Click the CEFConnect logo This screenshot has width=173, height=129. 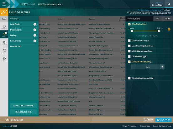pyautogui.click(x=28, y=4)
